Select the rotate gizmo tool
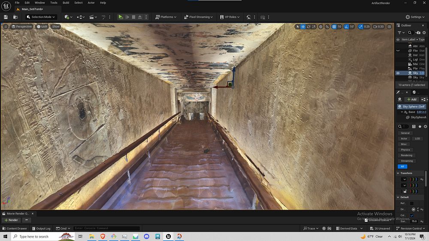 pos(309,27)
